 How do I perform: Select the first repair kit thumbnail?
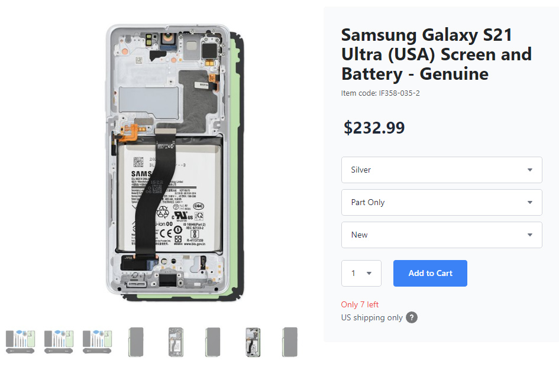coord(20,342)
